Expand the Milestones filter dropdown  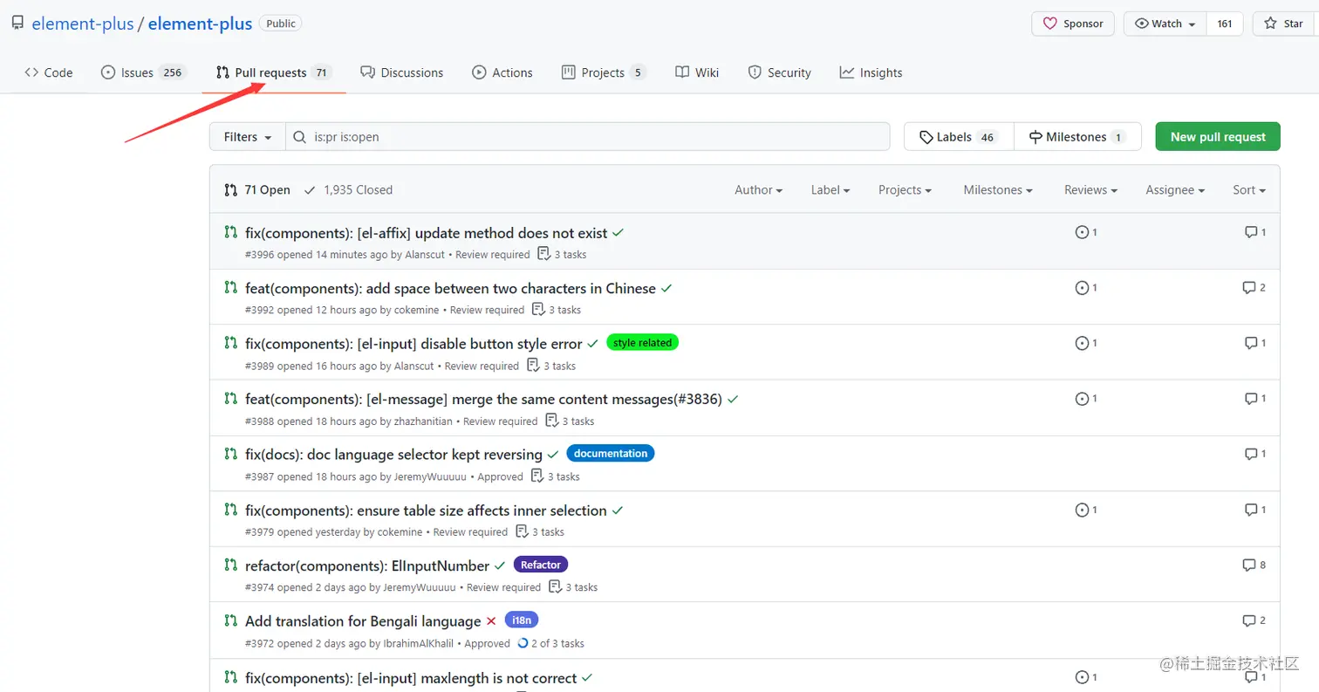(998, 189)
